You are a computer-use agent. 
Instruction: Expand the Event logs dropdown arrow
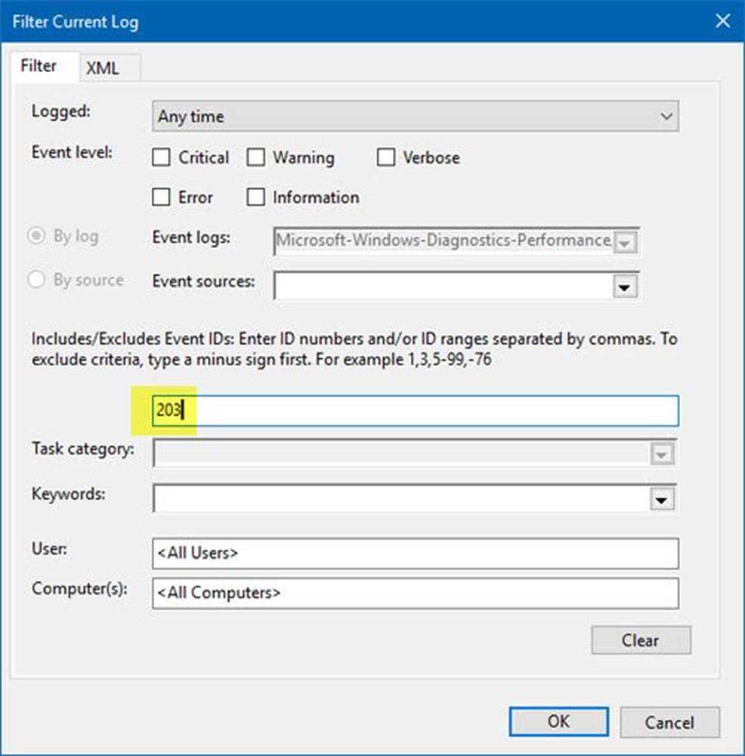[625, 243]
